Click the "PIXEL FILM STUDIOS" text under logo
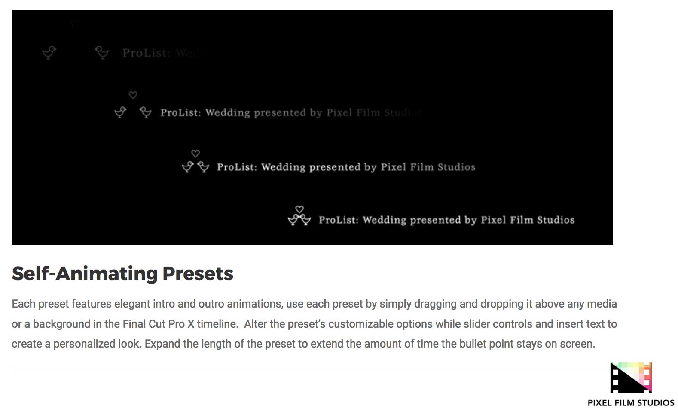 (x=631, y=403)
